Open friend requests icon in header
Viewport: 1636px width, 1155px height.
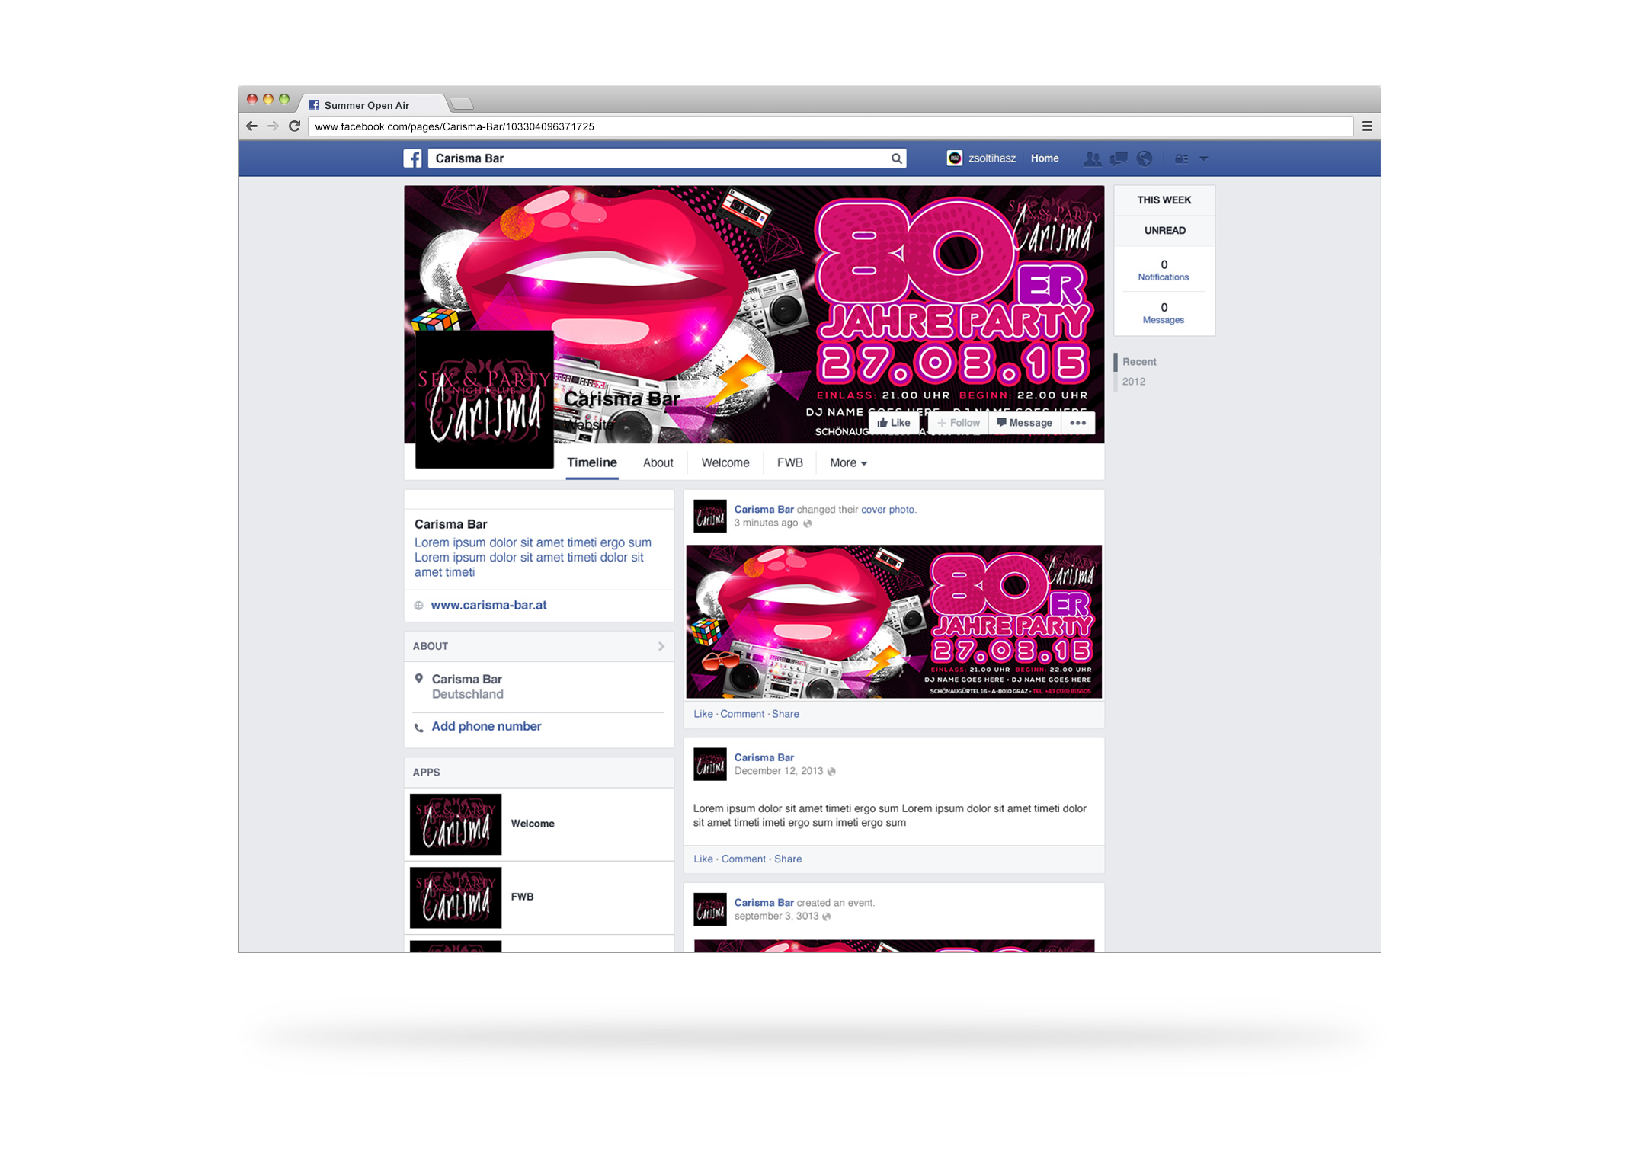click(x=1092, y=158)
